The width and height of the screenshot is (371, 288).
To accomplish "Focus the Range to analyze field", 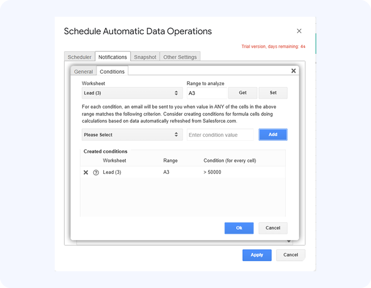I will 206,93.
